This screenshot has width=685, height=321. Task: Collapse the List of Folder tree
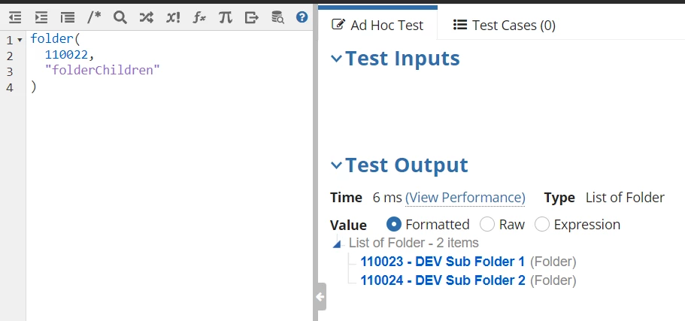click(x=337, y=244)
